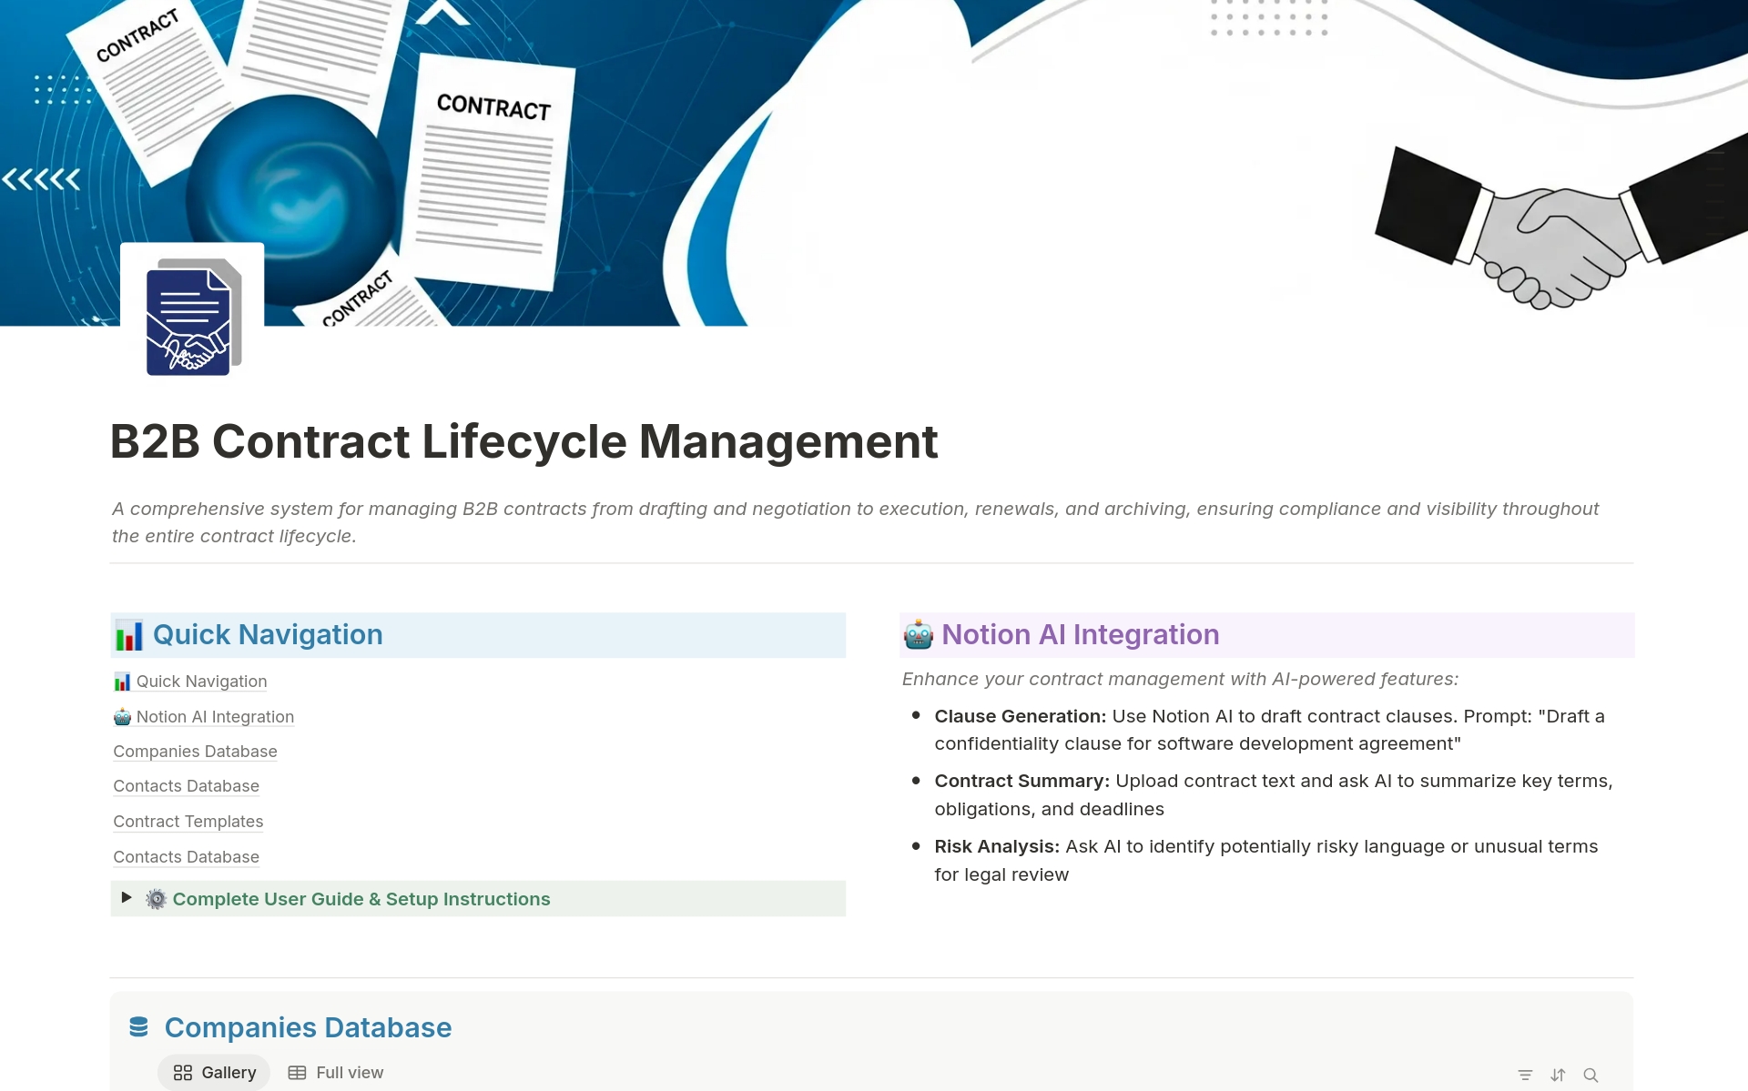Click the bar chart icon in Quick Navigation heading
Screen dimensions: 1748x1091
(129, 634)
